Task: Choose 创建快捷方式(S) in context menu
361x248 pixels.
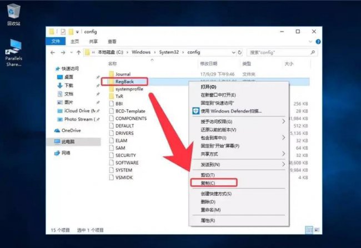Action: pyautogui.click(x=239, y=194)
